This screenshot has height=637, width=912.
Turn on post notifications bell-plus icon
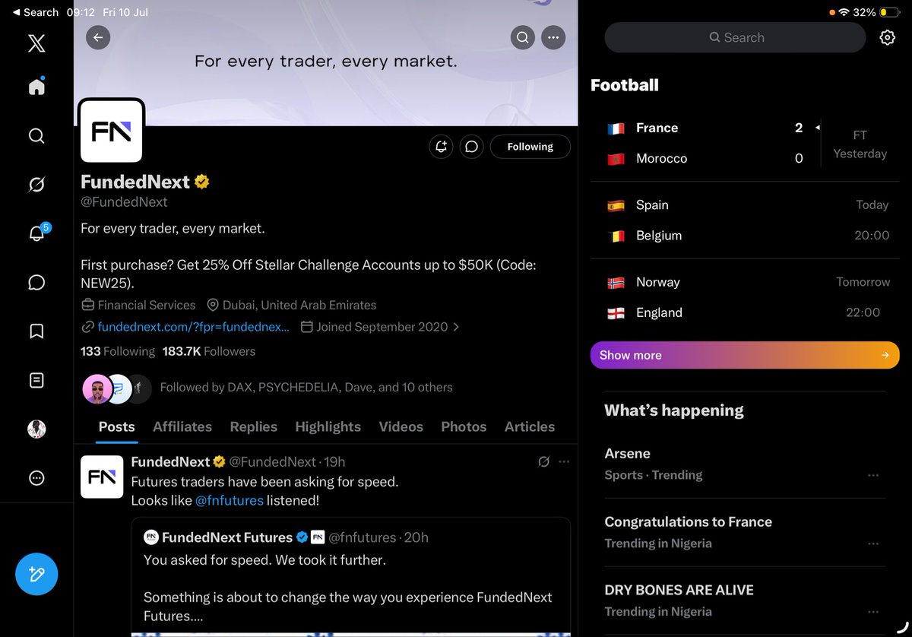(x=441, y=147)
